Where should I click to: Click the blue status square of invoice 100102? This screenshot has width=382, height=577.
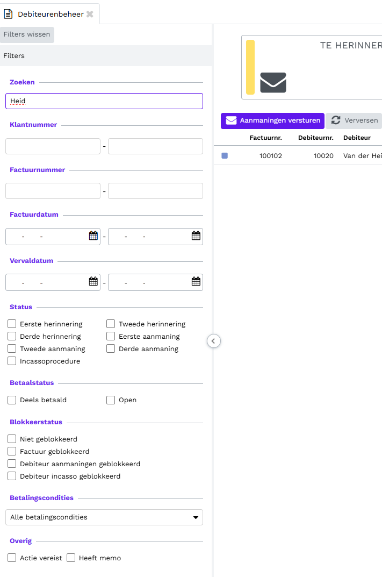225,155
